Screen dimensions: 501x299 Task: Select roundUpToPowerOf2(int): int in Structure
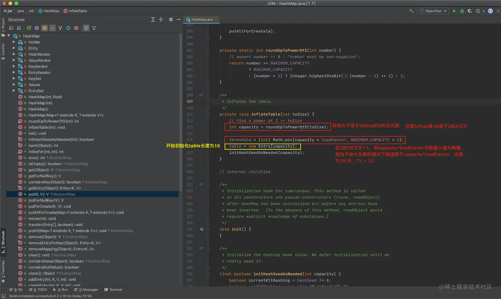pyautogui.click(x=53, y=121)
